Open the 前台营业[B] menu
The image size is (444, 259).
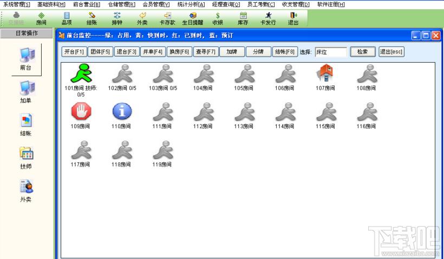click(87, 4)
